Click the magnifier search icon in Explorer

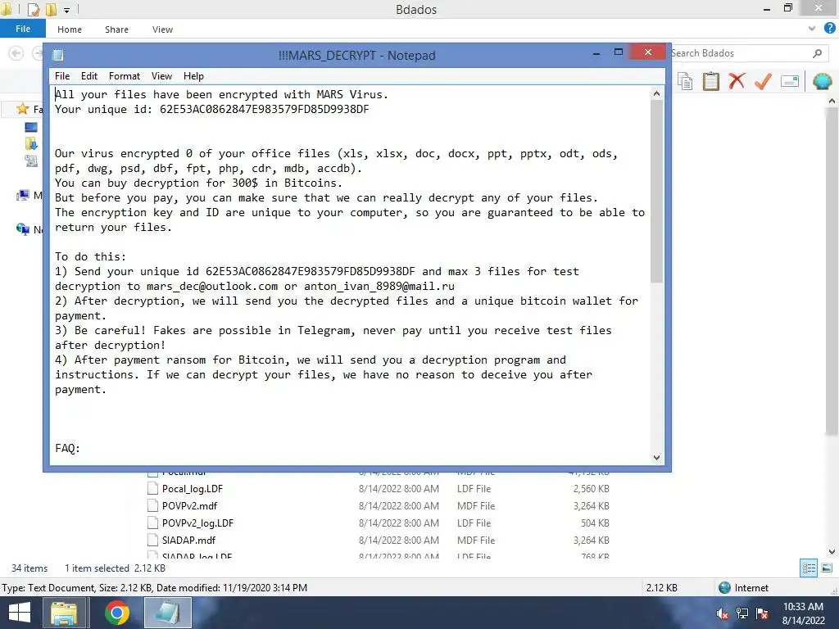pyautogui.click(x=817, y=53)
